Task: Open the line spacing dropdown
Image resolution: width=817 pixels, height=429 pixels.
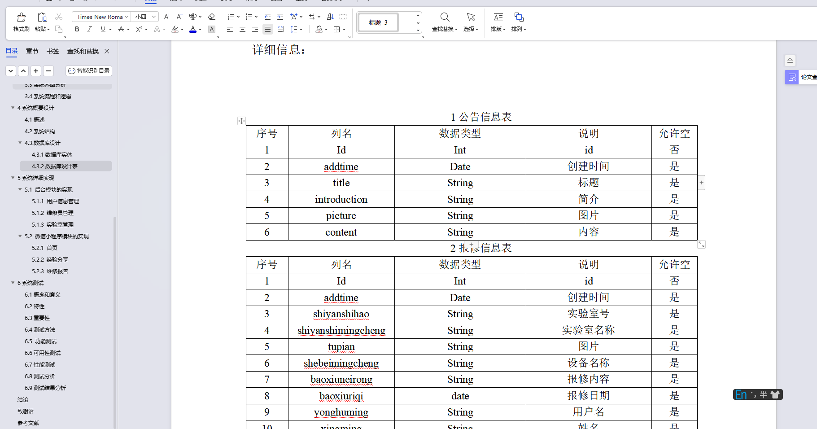Action: 297,29
